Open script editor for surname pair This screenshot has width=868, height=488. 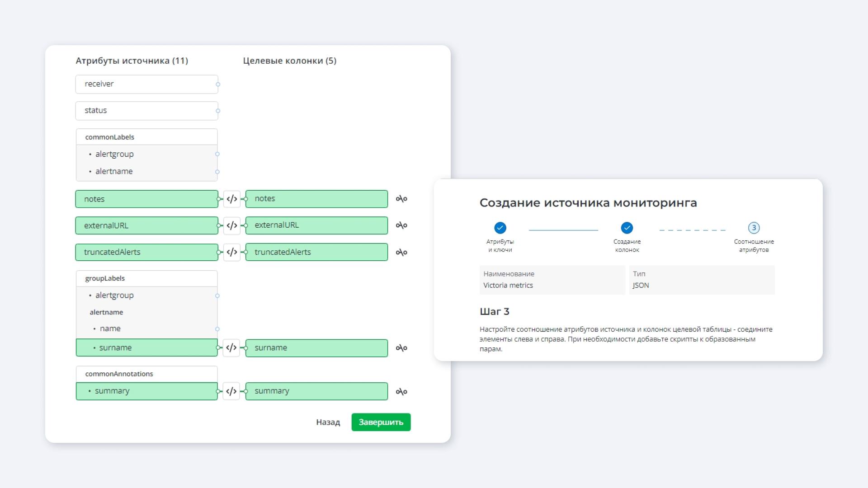click(231, 347)
